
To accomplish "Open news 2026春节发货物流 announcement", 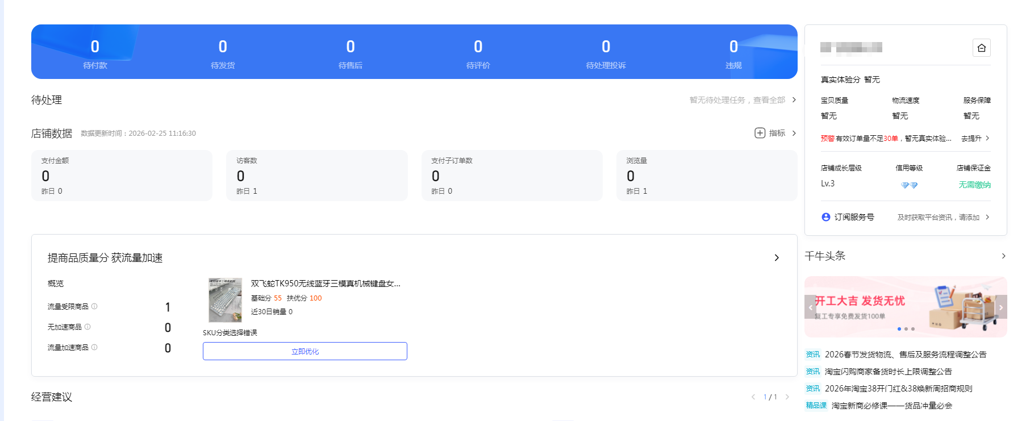I will 906,355.
